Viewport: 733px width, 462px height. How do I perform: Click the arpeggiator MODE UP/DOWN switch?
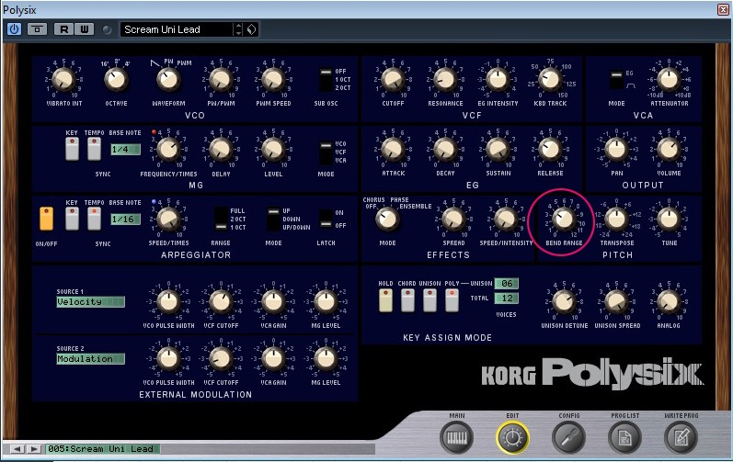tap(273, 220)
